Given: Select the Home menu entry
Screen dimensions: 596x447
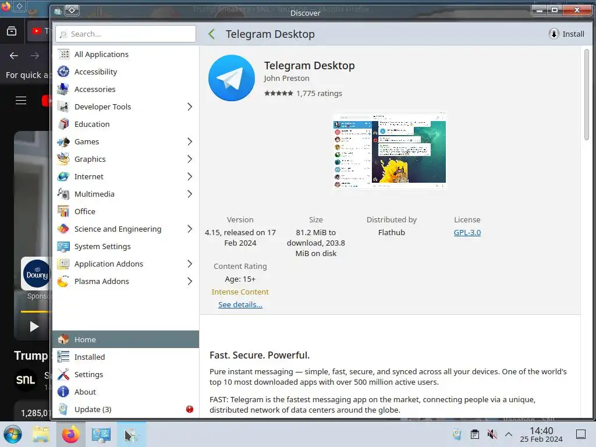Looking at the screenshot, I should tap(126, 339).
